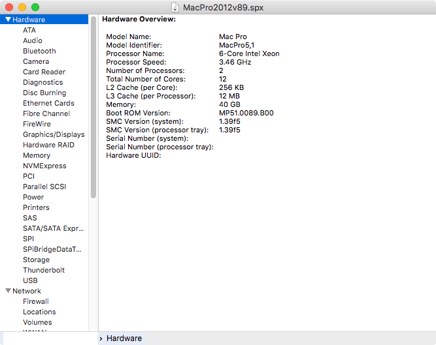Image resolution: width=436 pixels, height=345 pixels.
Task: Open Firewall under Network
Action: pos(35,301)
